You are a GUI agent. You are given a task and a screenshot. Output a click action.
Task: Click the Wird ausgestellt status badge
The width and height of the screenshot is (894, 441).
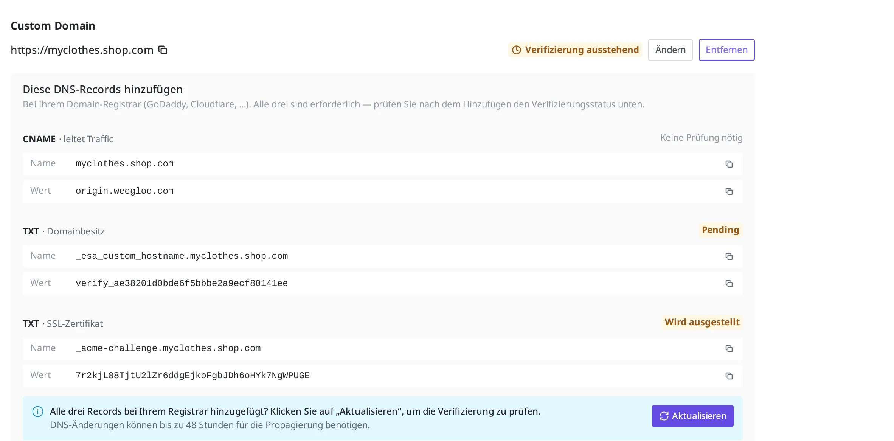[702, 322]
